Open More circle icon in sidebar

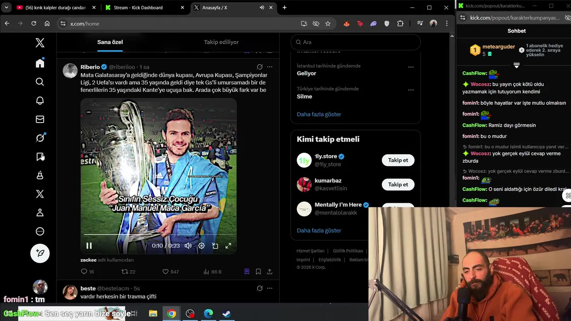(x=40, y=231)
